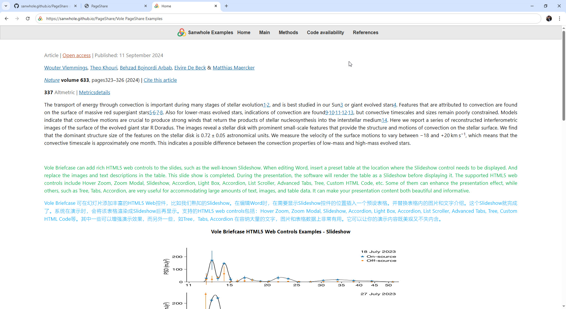Open author link Wouter Vlemmings
Screen dimensions: 566x309
66,68
